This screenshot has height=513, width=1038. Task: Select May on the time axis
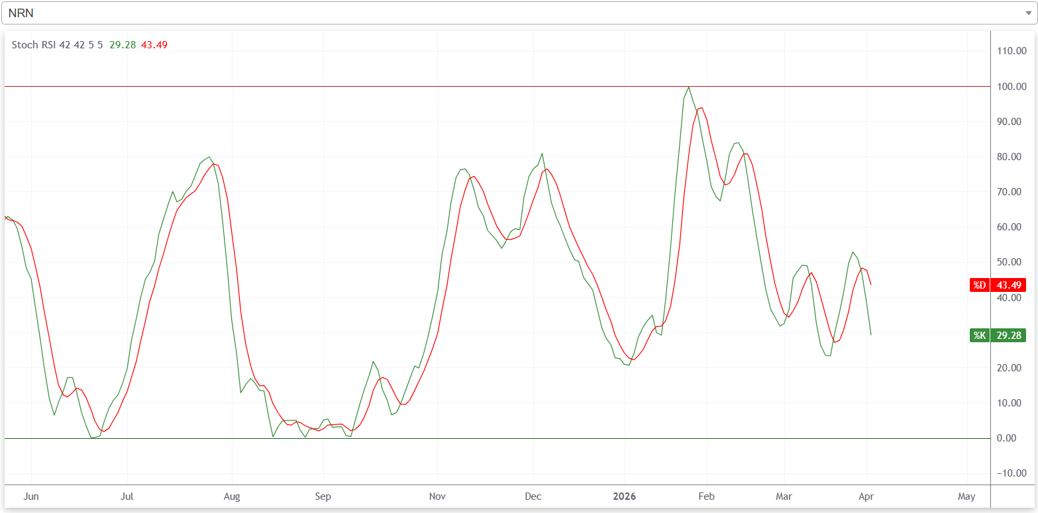966,496
